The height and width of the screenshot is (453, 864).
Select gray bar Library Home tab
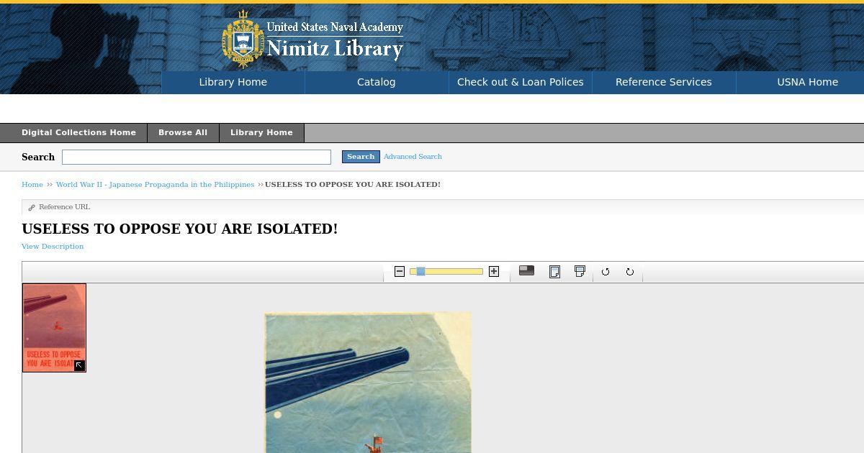click(261, 132)
